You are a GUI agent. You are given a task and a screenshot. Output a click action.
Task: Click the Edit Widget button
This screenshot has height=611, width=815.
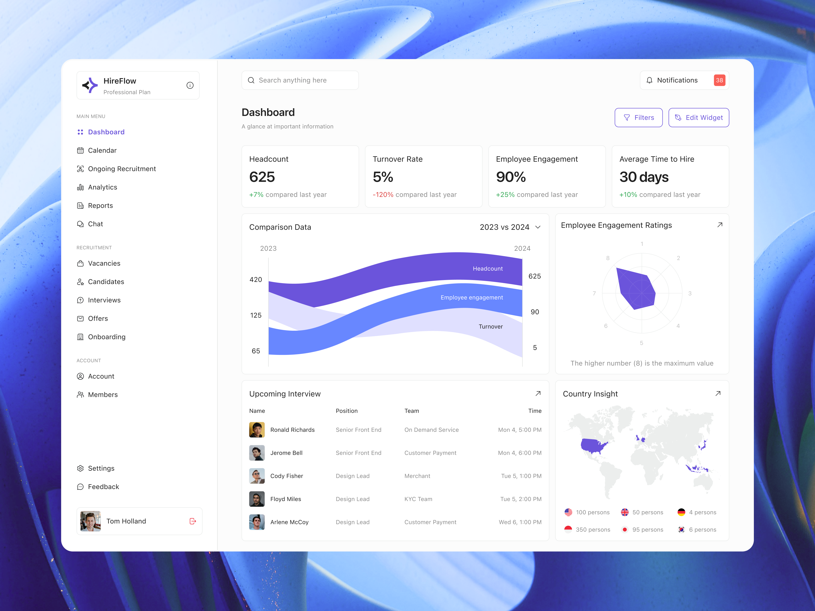pyautogui.click(x=699, y=117)
